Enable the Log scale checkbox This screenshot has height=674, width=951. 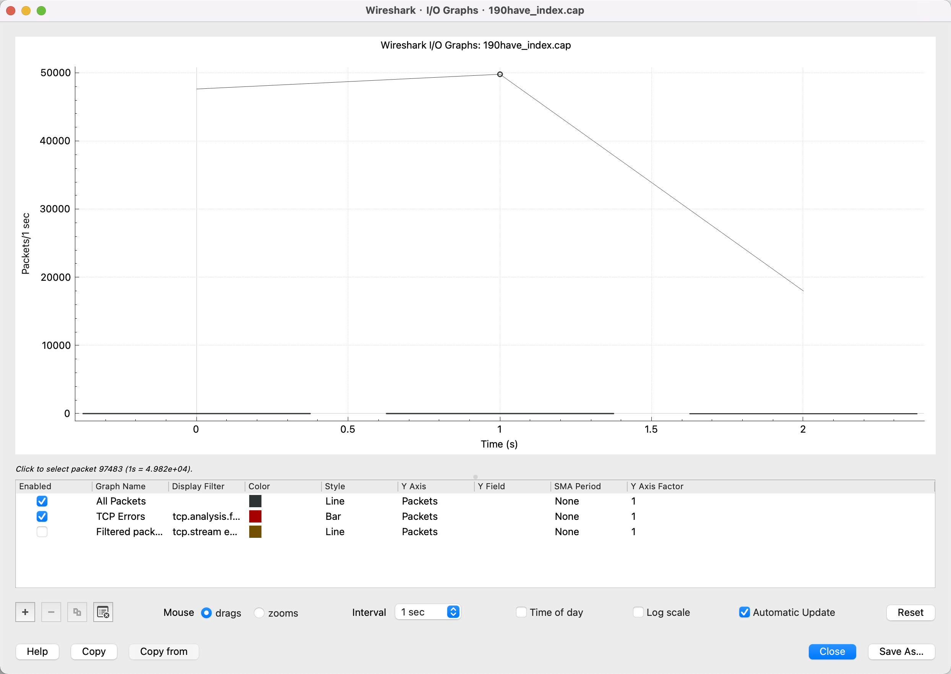638,612
